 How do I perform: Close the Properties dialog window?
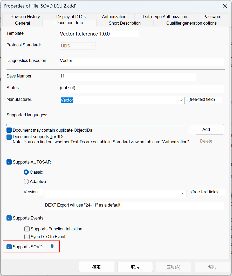pos(225,6)
